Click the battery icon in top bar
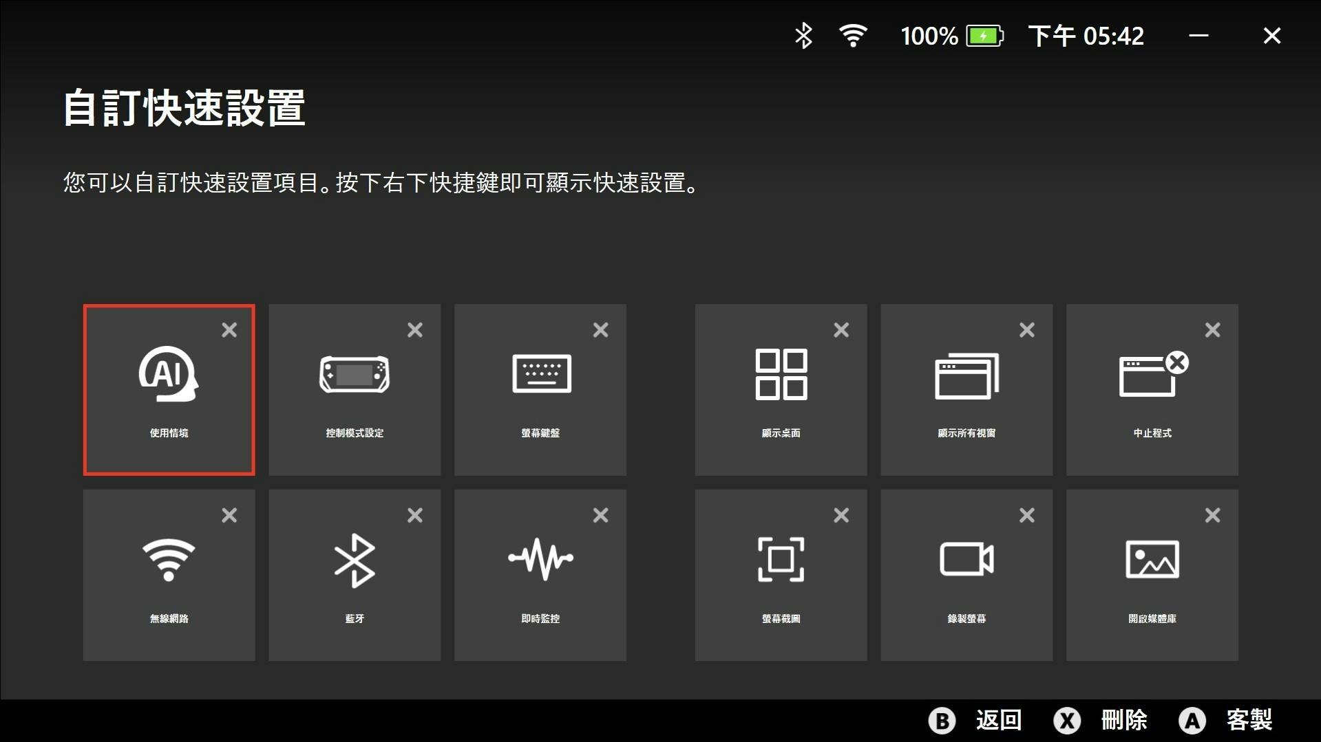The height and width of the screenshot is (742, 1321). 985,36
